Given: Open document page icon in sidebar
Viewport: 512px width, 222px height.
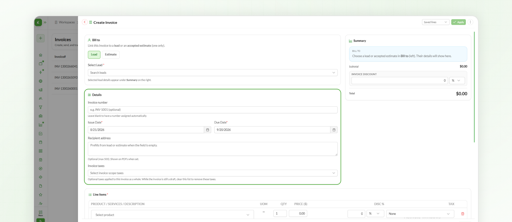Looking at the screenshot, I should click(x=41, y=186).
